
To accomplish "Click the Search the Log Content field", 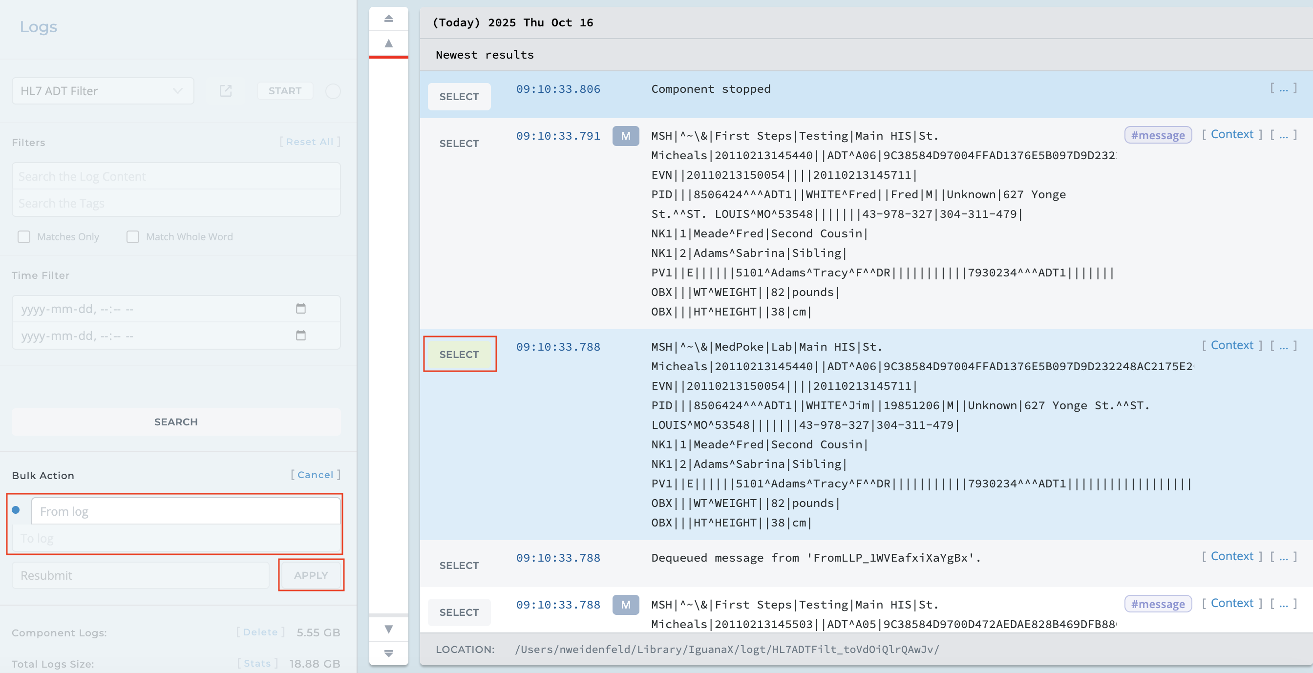I will click(x=176, y=176).
